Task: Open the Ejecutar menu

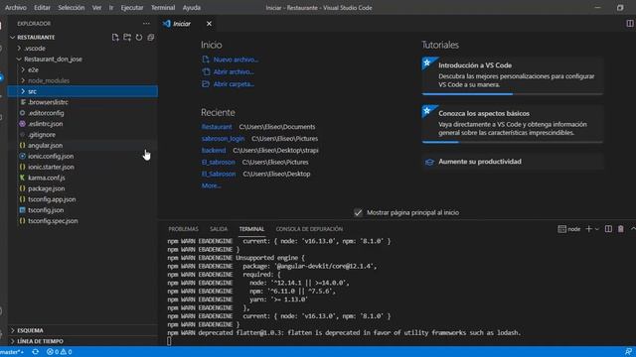Action: point(132,8)
